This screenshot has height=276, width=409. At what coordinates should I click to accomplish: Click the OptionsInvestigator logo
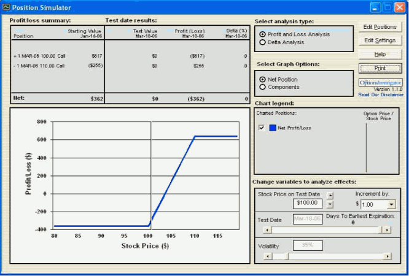[380, 82]
